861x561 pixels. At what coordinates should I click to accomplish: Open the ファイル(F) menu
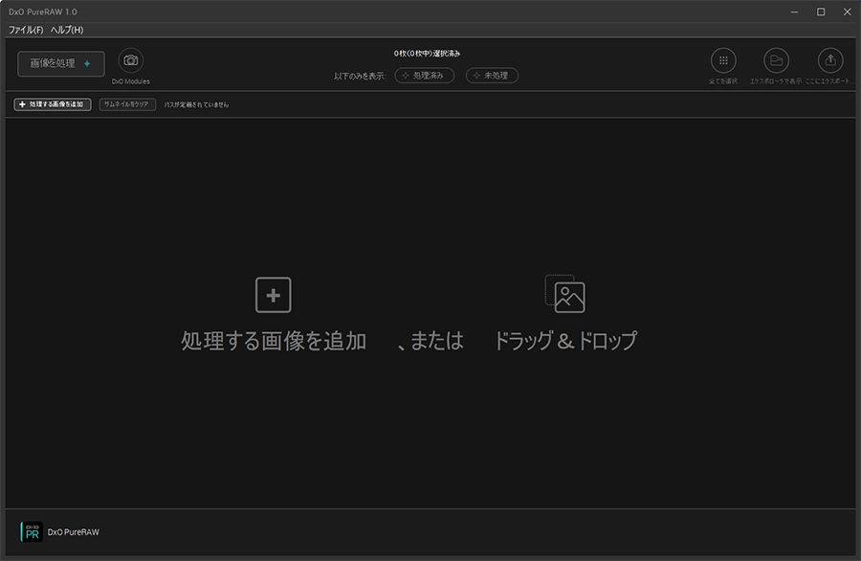(26, 30)
